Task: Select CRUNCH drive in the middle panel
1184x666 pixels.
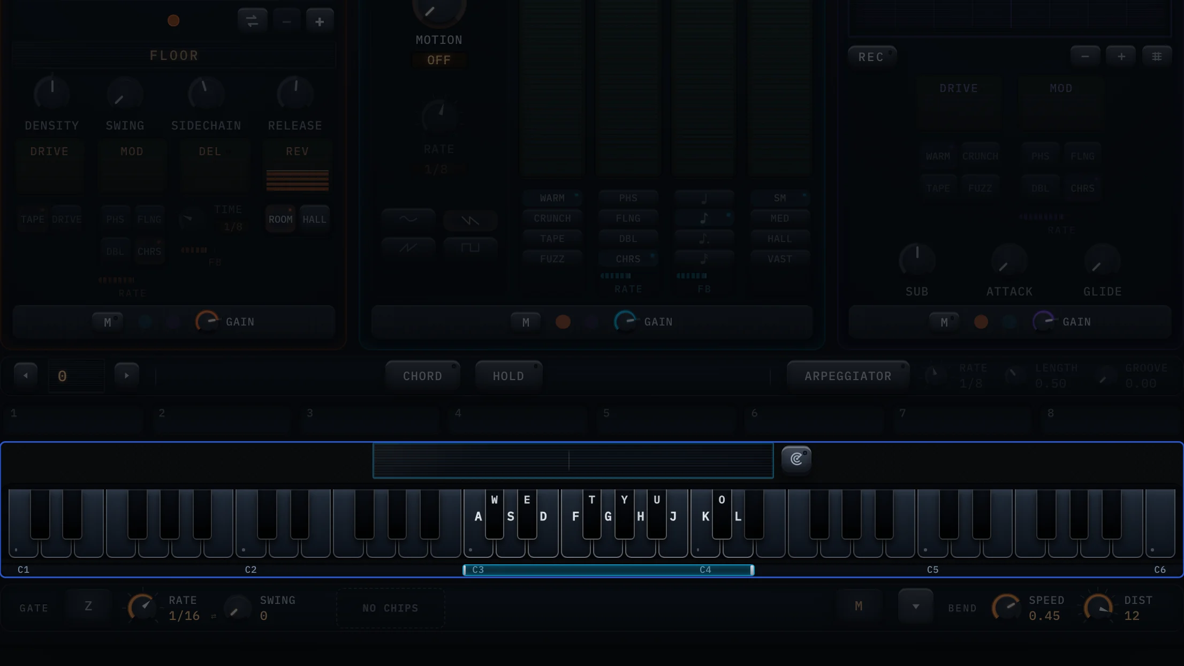Action: pos(552,218)
